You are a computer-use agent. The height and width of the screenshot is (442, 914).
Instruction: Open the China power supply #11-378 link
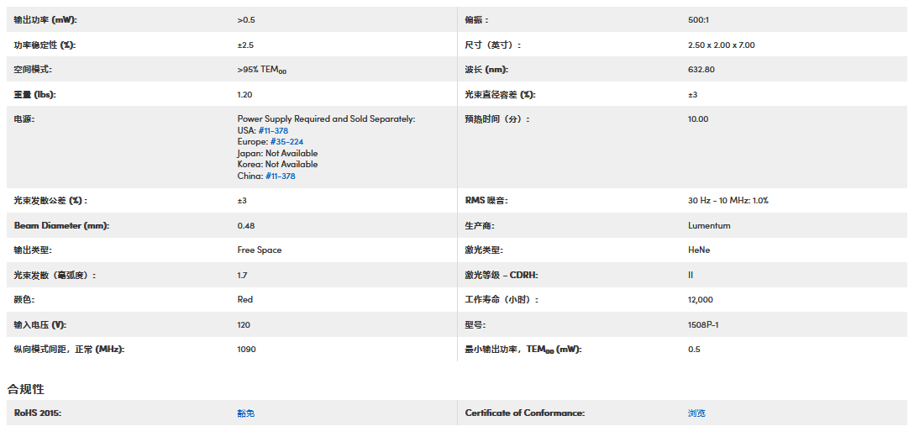coord(280,176)
